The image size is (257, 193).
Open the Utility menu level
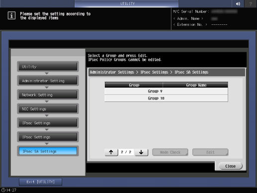48,67
